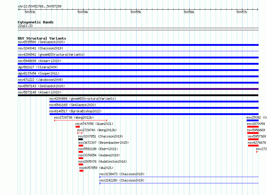Open nsv6057859 (Wu2021) label
267x195 pixels.
click(96, 168)
